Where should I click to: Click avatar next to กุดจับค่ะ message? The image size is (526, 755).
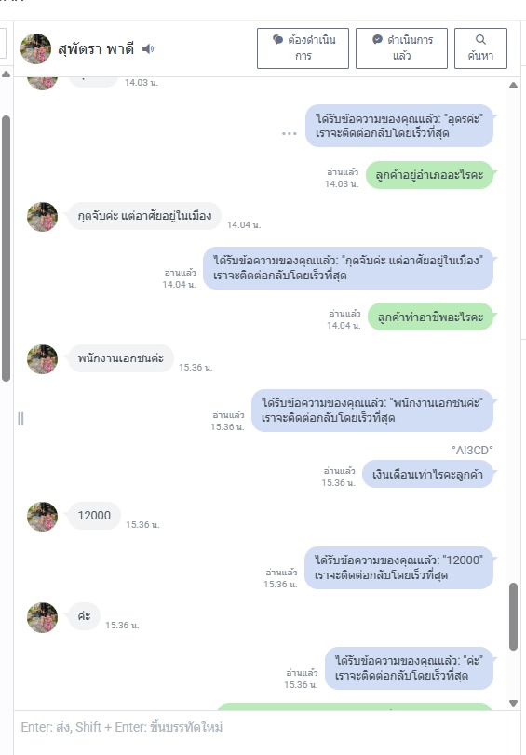click(43, 217)
